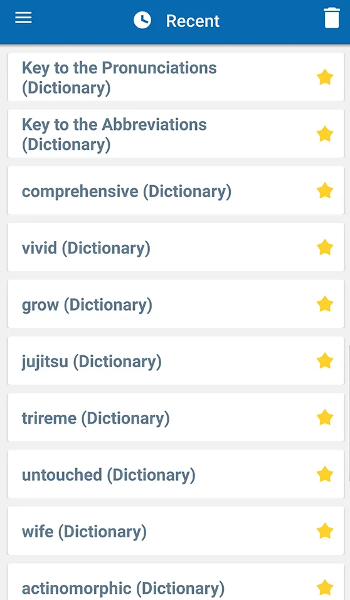350x600 pixels.
Task: Toggle the star next to vivid
Action: (325, 247)
